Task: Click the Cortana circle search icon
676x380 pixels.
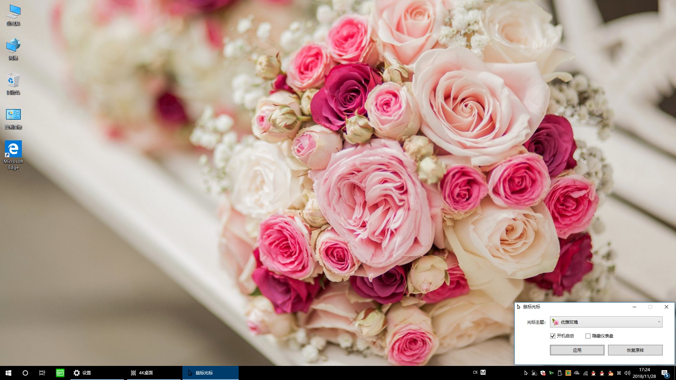Action: [x=25, y=373]
